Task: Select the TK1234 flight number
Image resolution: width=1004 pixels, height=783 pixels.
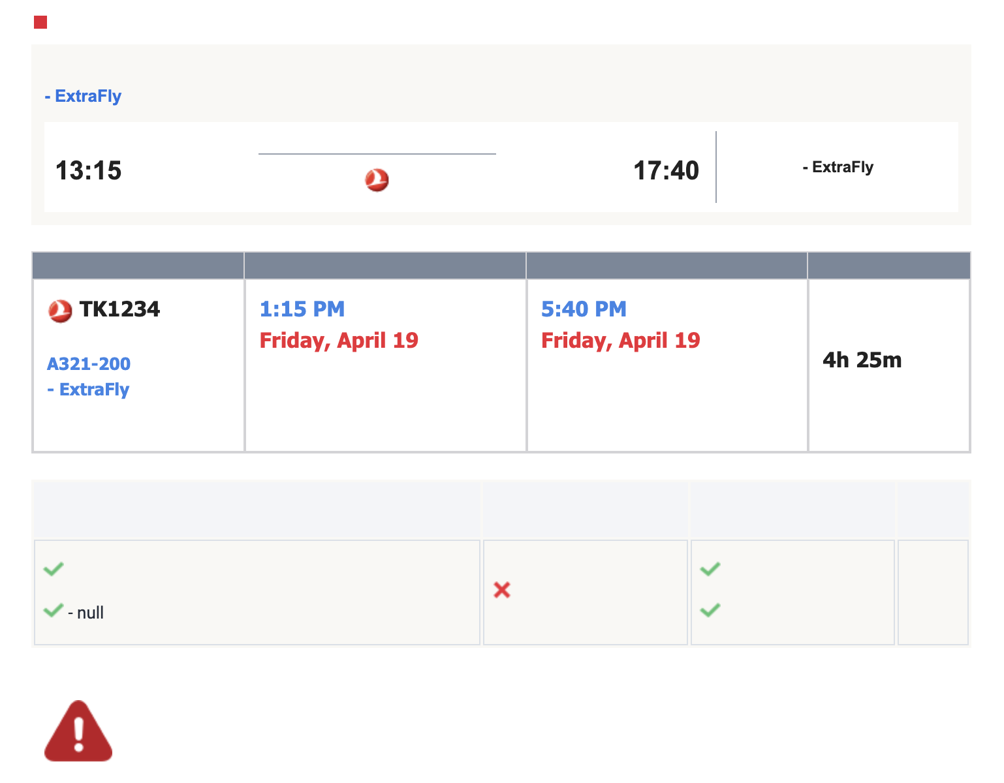Action: pyautogui.click(x=119, y=309)
